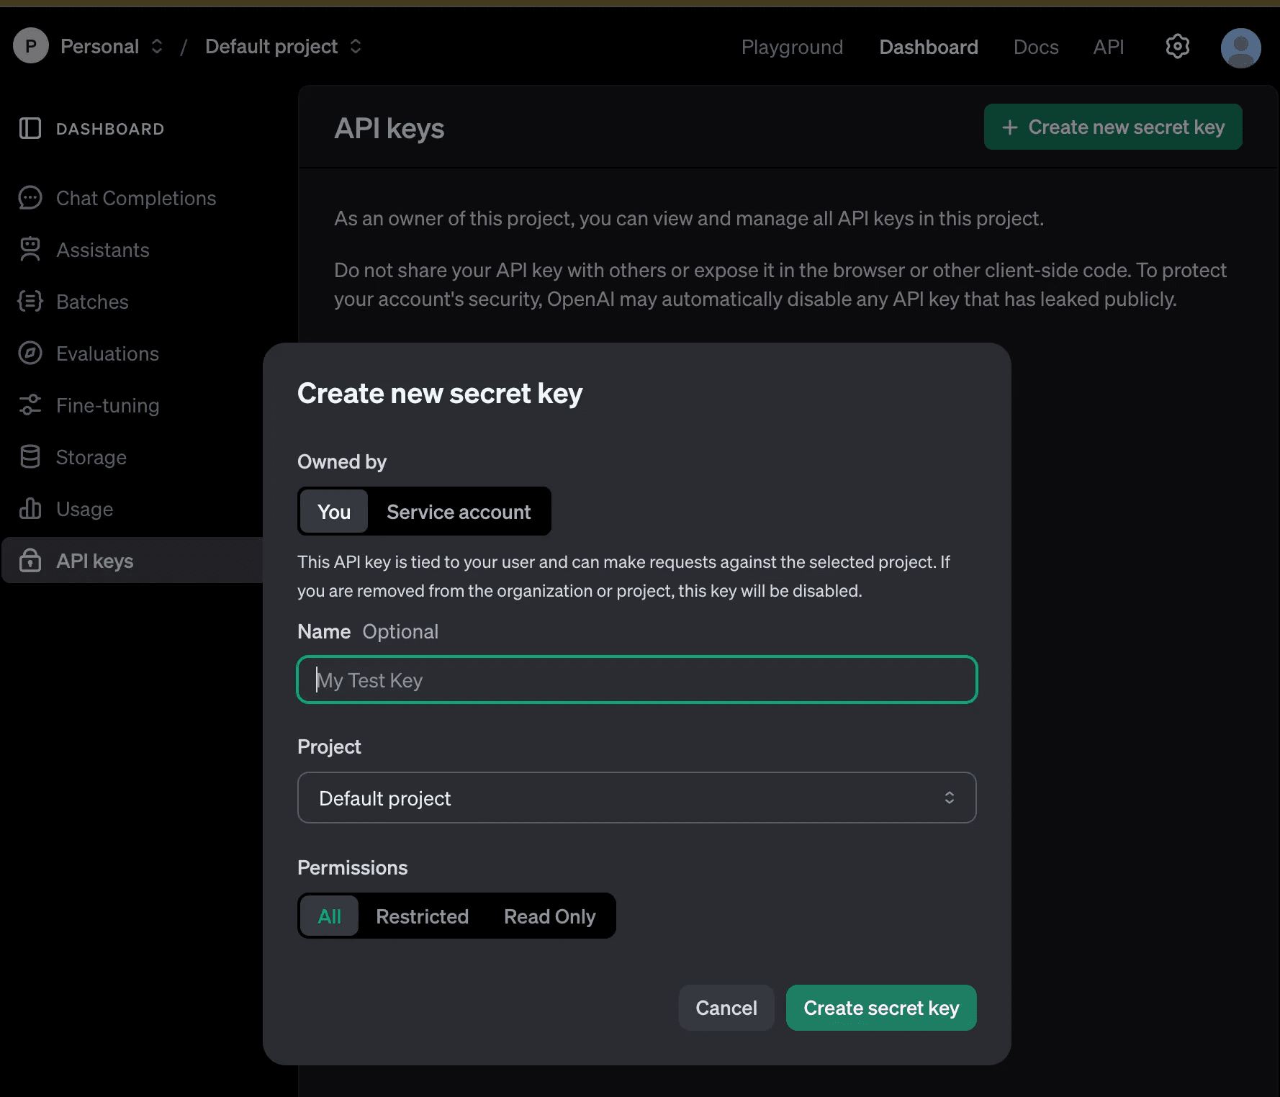Open settings via the gear icon
This screenshot has height=1097, width=1280.
(1177, 47)
